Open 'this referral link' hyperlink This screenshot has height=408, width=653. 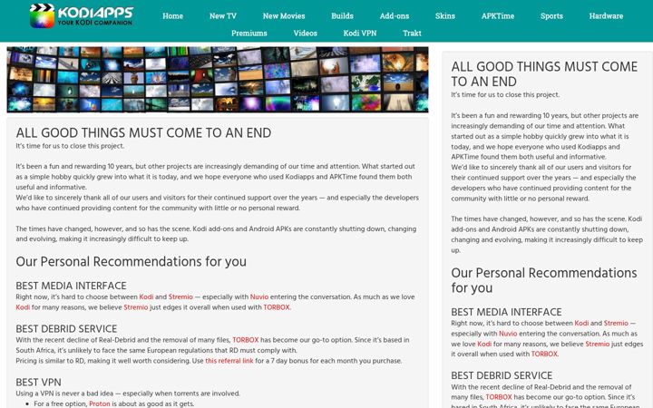229,361
